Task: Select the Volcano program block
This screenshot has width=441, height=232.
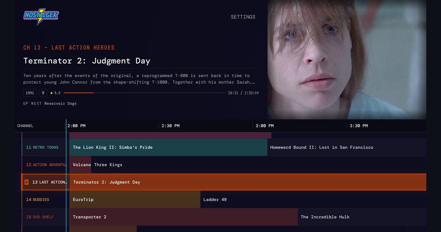Action: coord(80,165)
